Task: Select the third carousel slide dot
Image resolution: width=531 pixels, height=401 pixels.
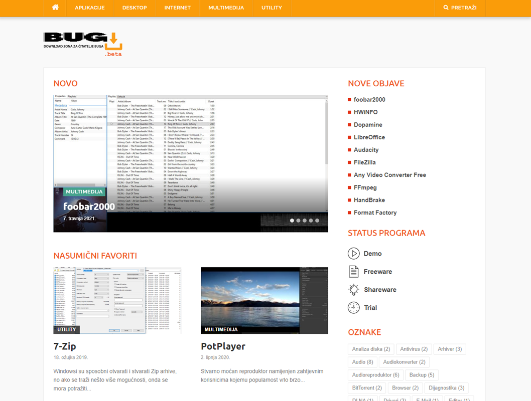Action: click(305, 221)
